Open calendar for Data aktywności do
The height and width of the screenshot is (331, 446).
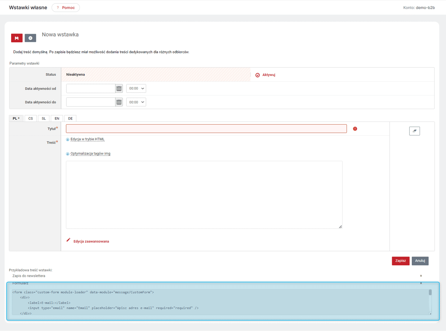coord(119,102)
